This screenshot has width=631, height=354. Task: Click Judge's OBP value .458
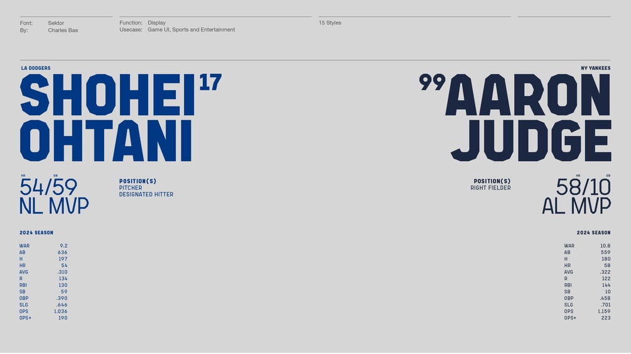(x=605, y=298)
